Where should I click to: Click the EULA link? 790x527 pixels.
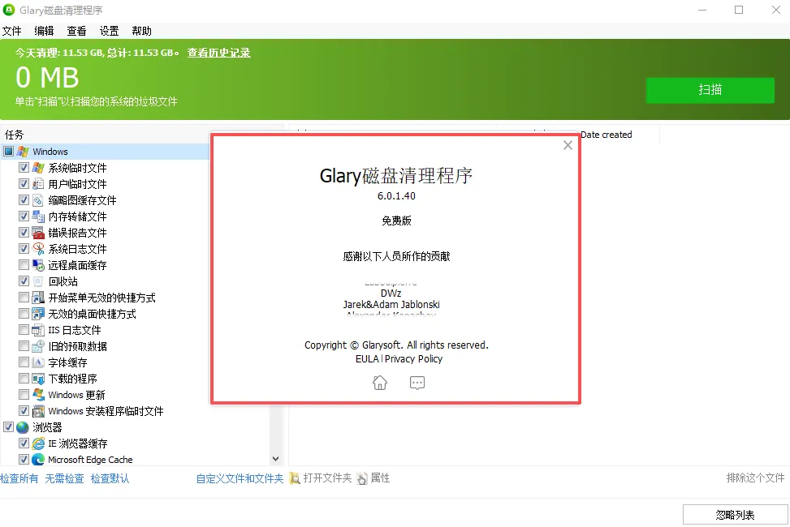(x=367, y=359)
